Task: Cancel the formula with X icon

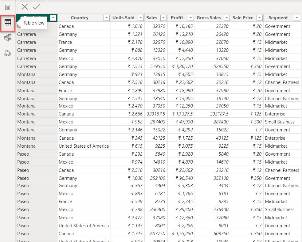Action: pos(25,7)
